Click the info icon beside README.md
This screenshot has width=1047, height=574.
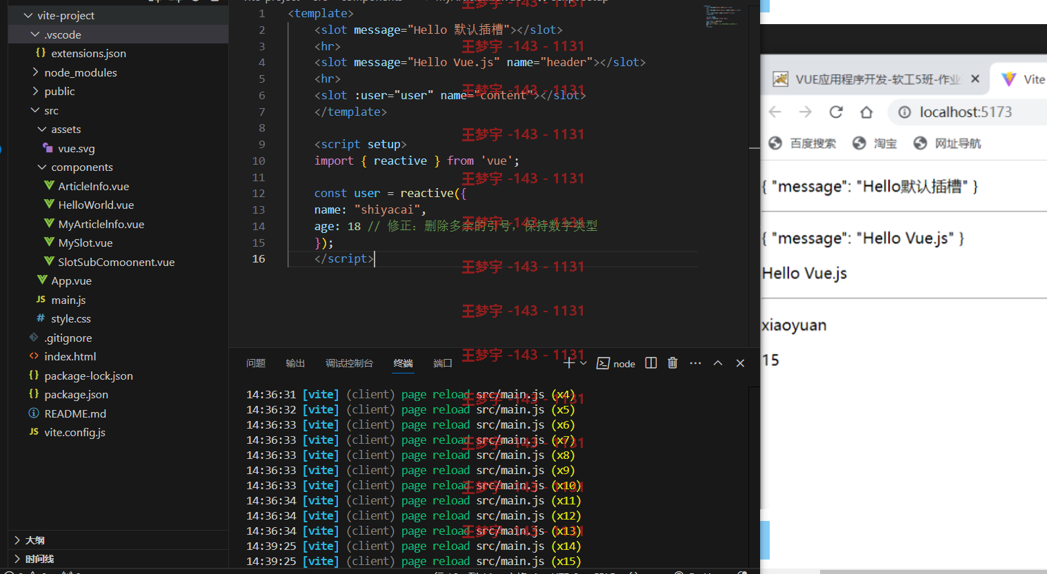point(34,413)
